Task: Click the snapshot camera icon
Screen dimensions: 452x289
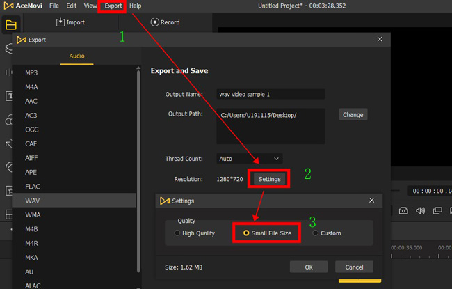Action: (403, 210)
